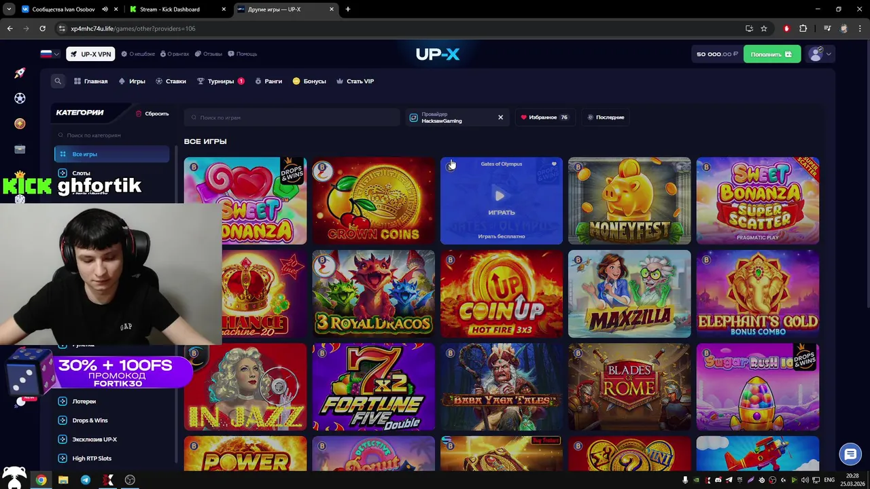Click the play icon on Gates of Olympus

[x=501, y=196]
